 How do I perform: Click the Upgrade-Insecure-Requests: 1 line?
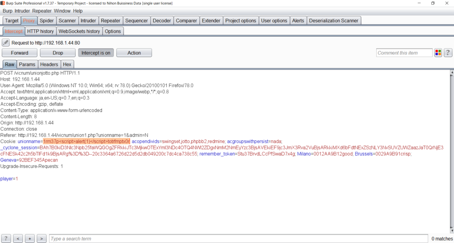pyautogui.click(x=32, y=166)
